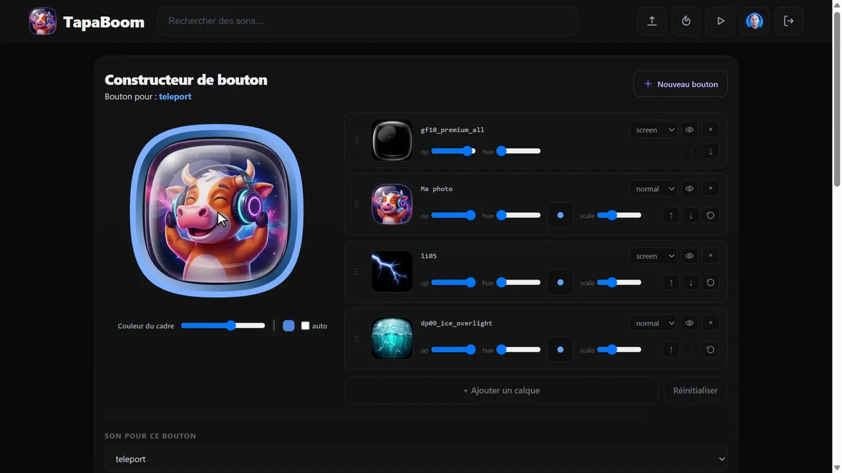Click the logout icon in header
This screenshot has height=473, width=842.
pos(789,21)
